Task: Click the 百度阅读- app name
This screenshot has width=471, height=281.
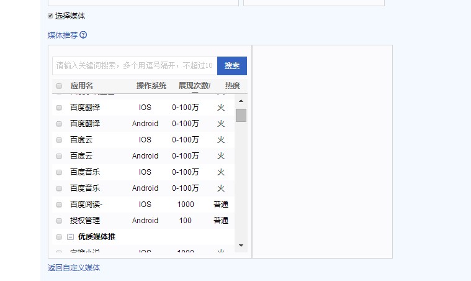Action: click(x=86, y=205)
